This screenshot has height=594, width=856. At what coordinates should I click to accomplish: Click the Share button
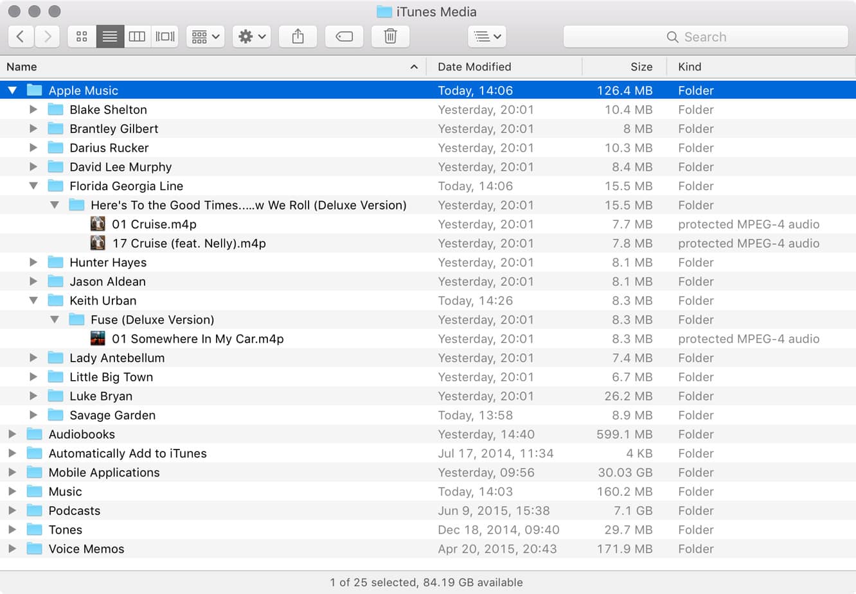(298, 37)
